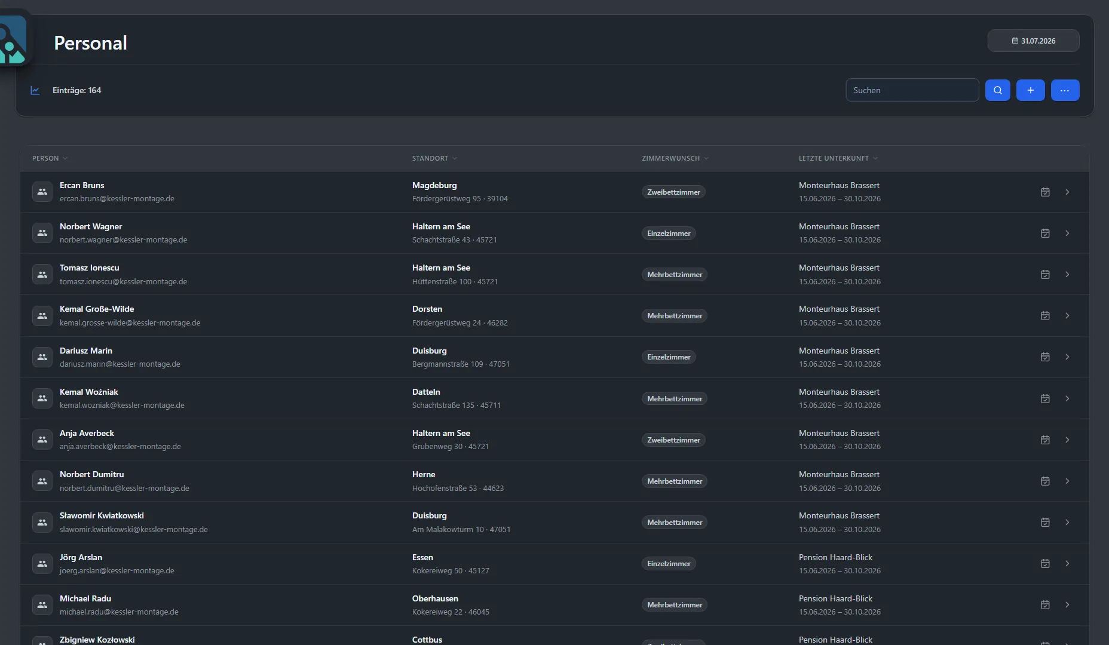Open the calendar icon for Kemal Große-Wilde
This screenshot has width=1109, height=645.
tap(1045, 315)
